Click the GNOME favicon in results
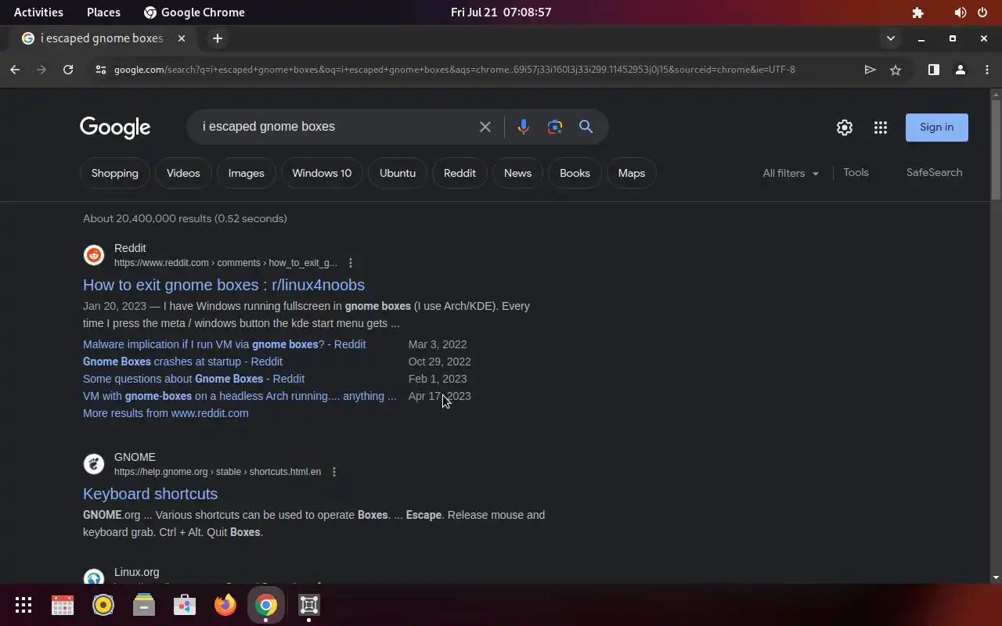This screenshot has height=626, width=1002. point(94,464)
